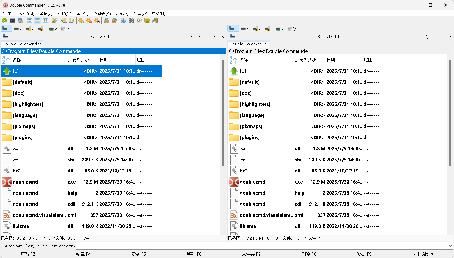Toggle alphabetical sort in the left panel
The image size is (454, 258).
point(5,60)
